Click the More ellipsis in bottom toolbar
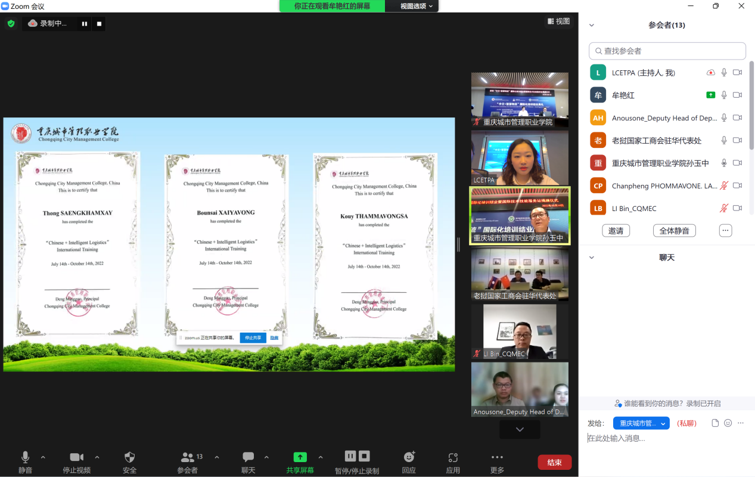The width and height of the screenshot is (755, 477). tap(497, 457)
